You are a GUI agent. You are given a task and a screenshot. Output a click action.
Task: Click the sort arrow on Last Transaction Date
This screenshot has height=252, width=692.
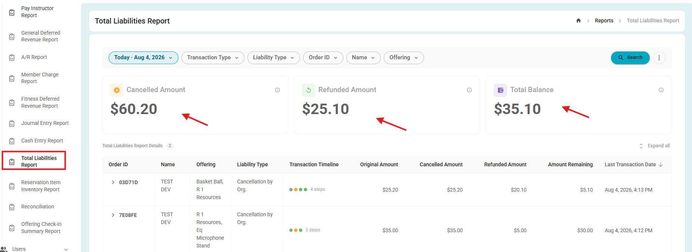pos(661,165)
